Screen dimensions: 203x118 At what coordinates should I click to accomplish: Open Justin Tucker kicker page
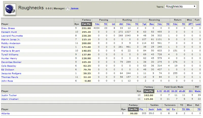(9, 95)
